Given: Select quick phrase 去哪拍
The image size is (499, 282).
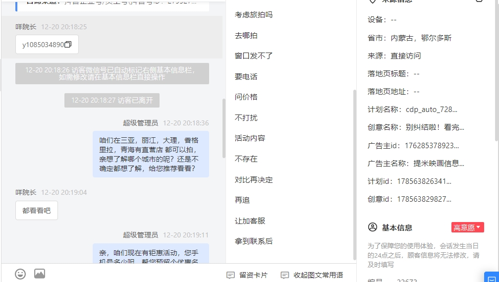Looking at the screenshot, I should [246, 35].
